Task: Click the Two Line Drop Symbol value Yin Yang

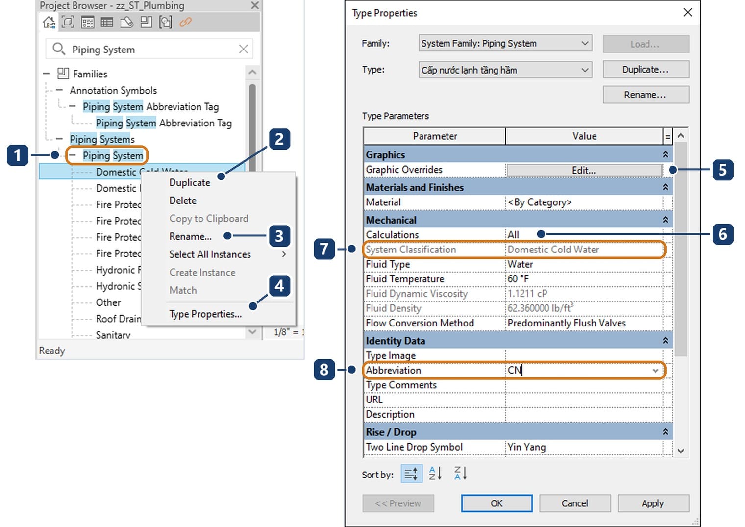Action: tap(526, 447)
